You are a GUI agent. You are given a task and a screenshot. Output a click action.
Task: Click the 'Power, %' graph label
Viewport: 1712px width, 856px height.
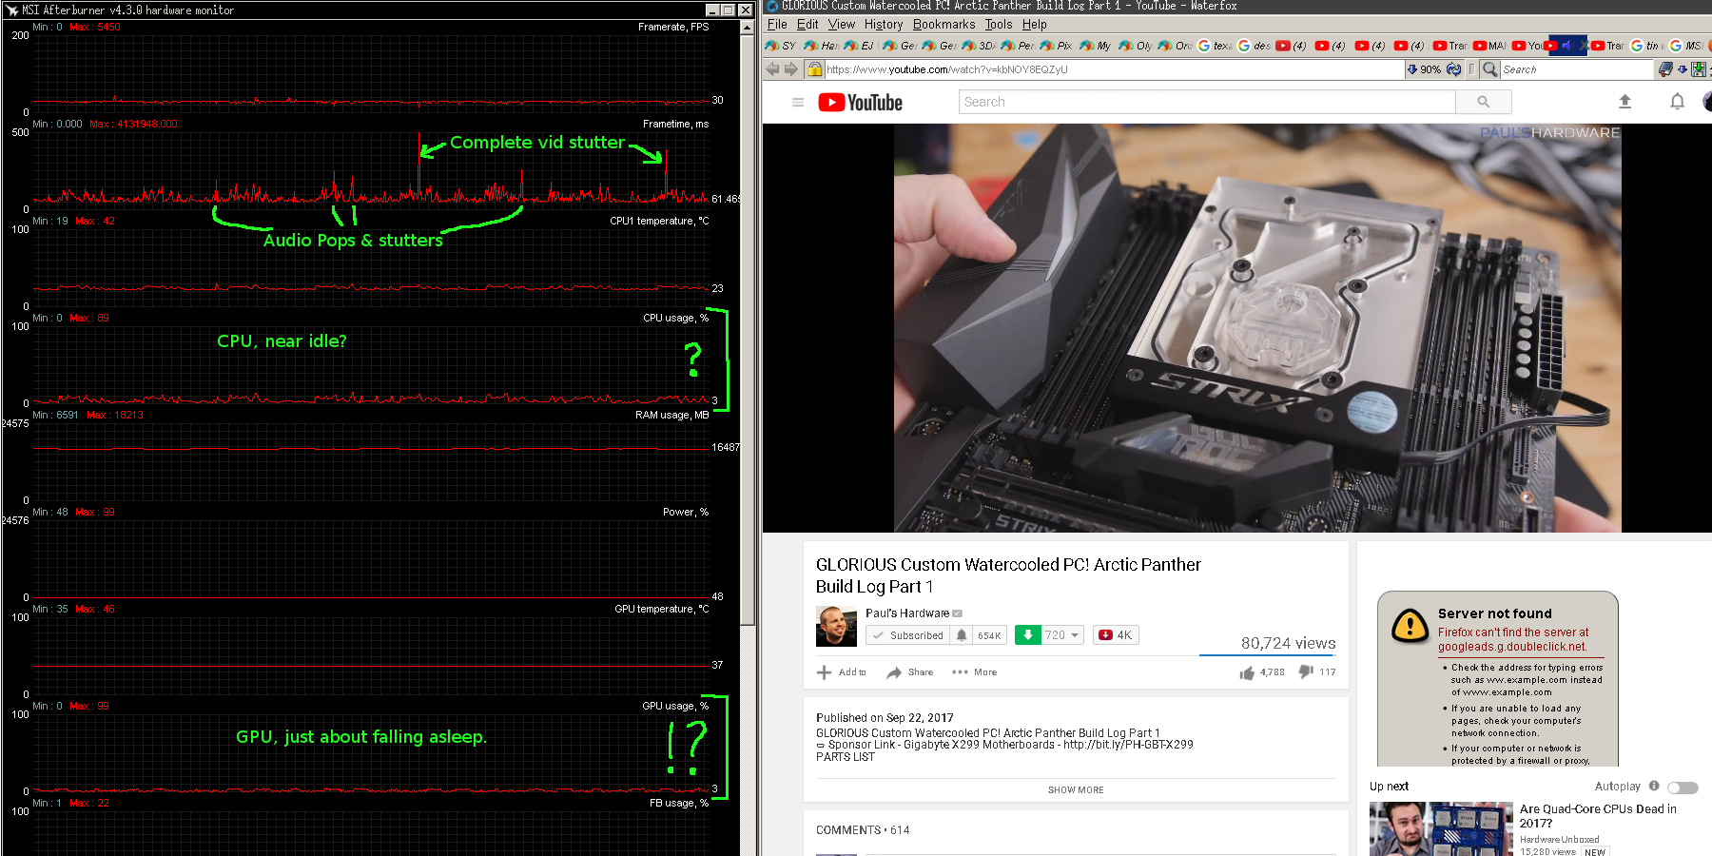pyautogui.click(x=686, y=512)
